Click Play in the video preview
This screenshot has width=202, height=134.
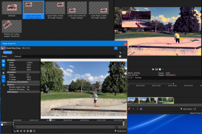click(x=153, y=69)
